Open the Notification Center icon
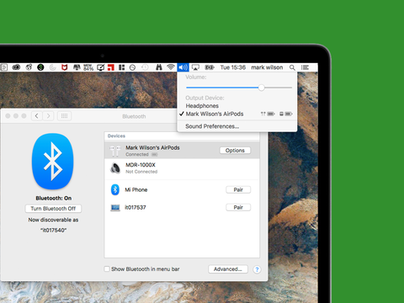The height and width of the screenshot is (303, 404). [305, 67]
